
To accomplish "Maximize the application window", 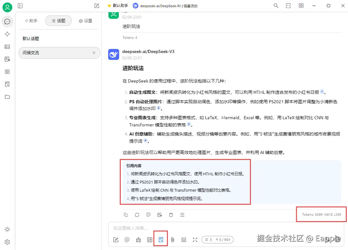I will coord(329,6).
